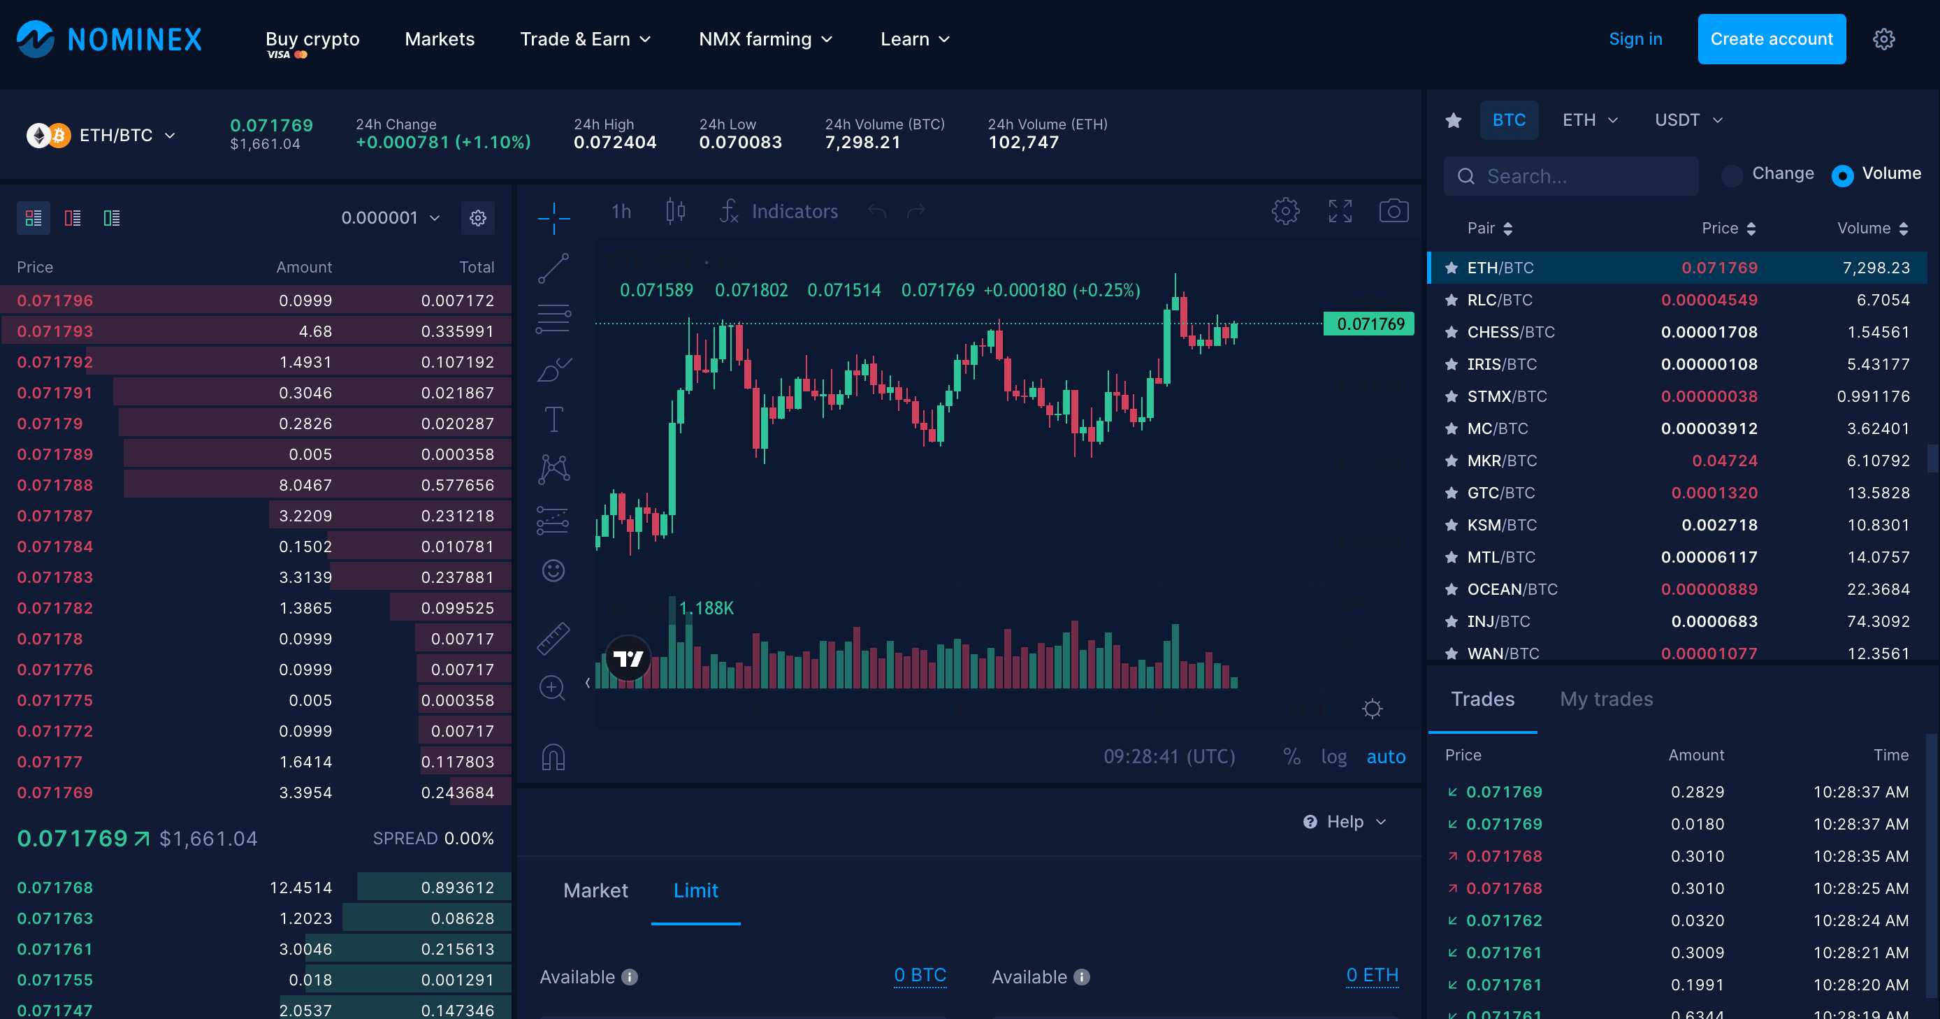Viewport: 1940px width, 1019px height.
Task: Click the Sign in link
Action: pos(1635,39)
